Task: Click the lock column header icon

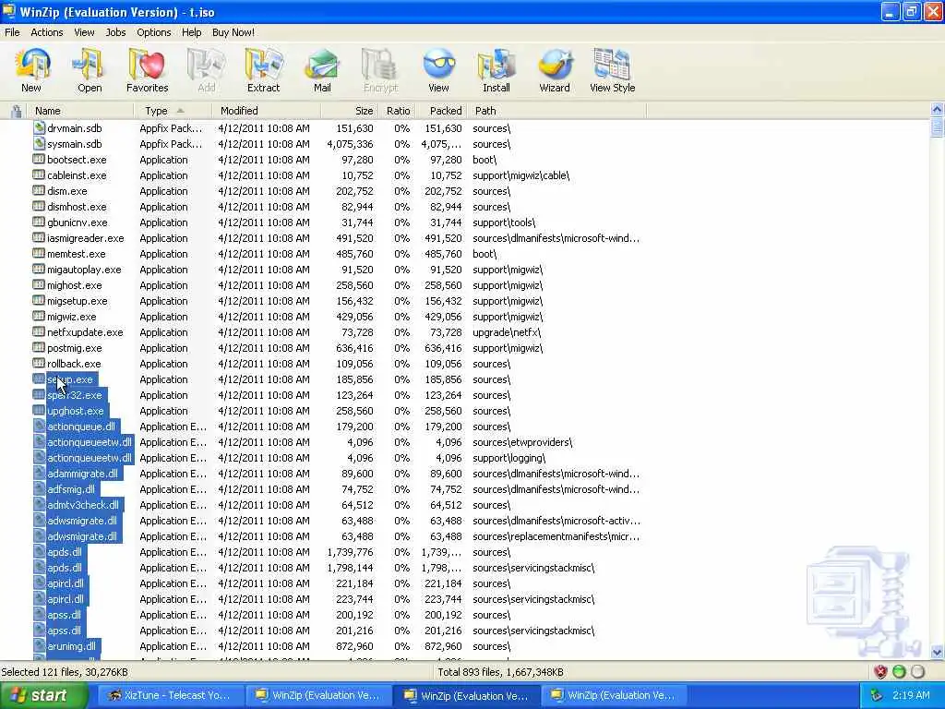Action: pos(17,111)
